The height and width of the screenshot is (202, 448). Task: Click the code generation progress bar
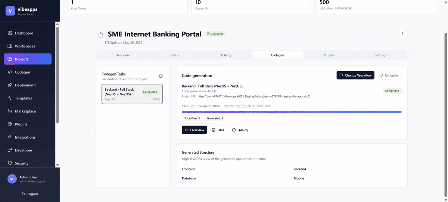292,112
